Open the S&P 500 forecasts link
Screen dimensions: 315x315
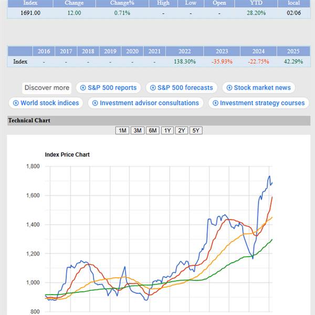tap(182, 88)
